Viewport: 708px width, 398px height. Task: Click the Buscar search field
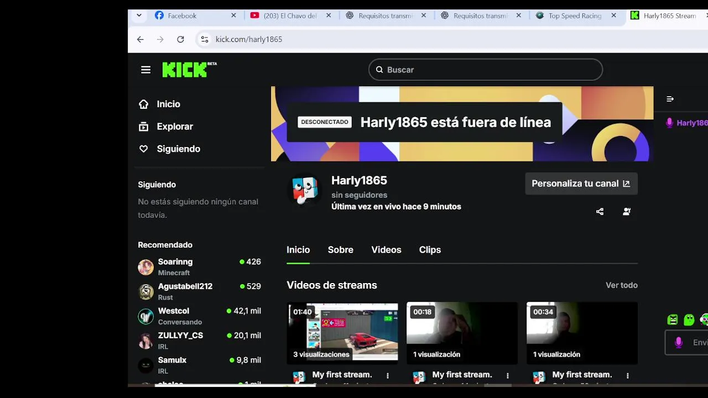(486, 70)
